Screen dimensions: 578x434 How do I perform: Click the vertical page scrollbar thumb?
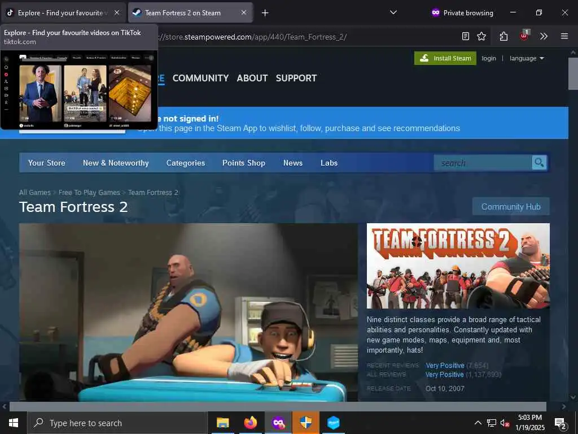pos(573,74)
